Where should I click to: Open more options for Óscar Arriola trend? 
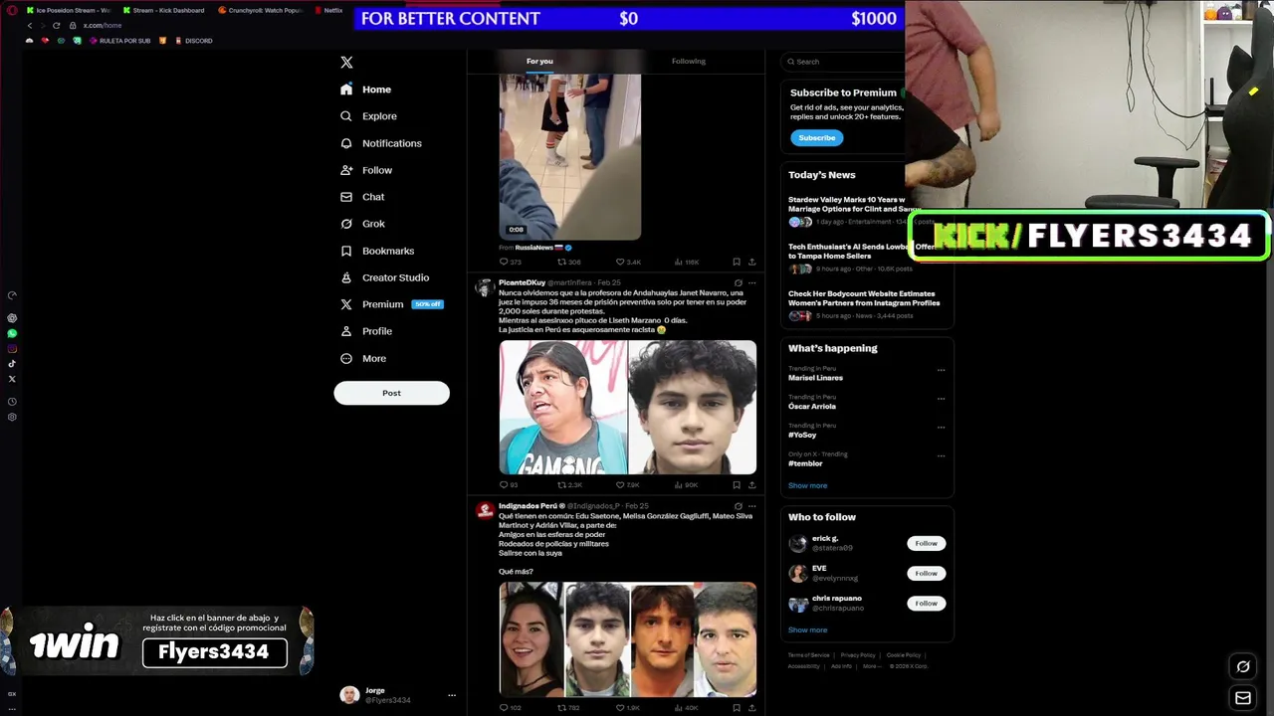[941, 399]
